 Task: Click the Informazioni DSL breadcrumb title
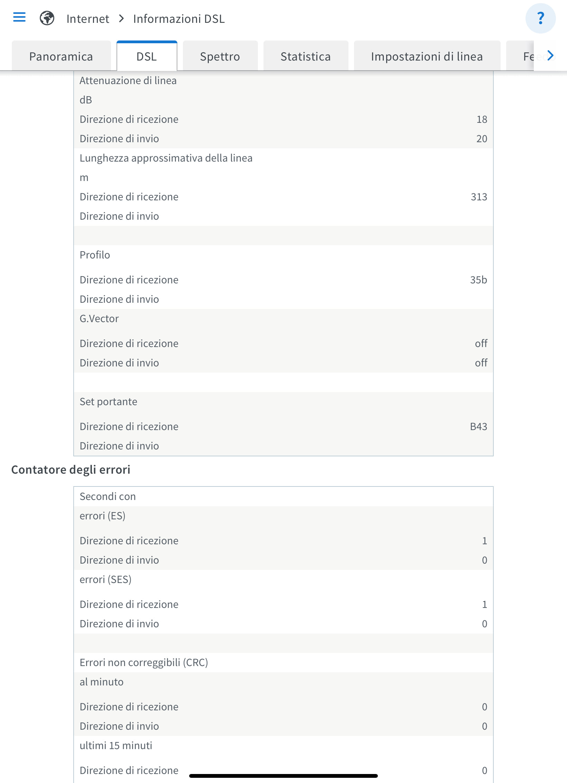179,19
